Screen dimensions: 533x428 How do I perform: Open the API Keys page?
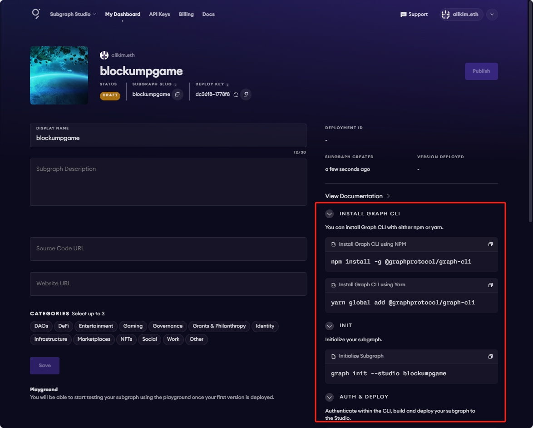pyautogui.click(x=159, y=15)
